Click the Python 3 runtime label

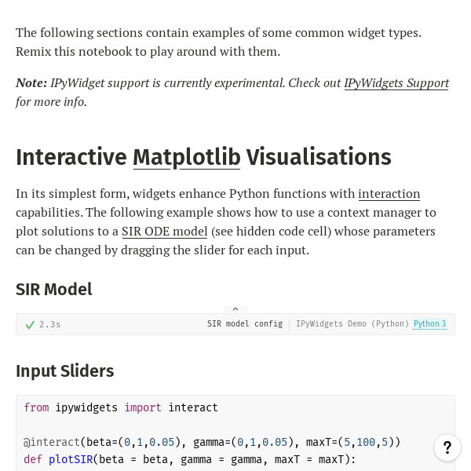429,323
